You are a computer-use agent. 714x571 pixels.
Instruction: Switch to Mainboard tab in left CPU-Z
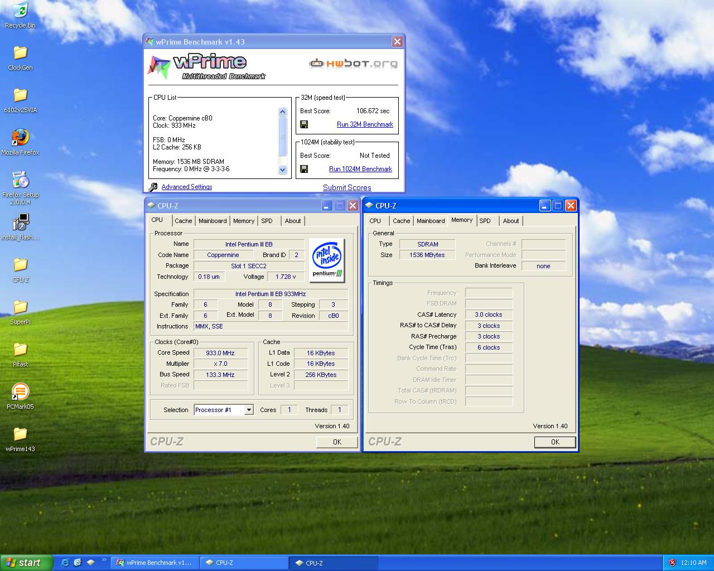pos(213,221)
